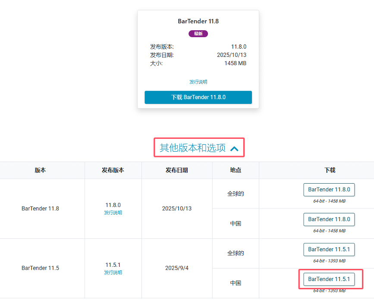
Task: Download China (中国) BarTender 11.8.0 installer
Action: 329,219
